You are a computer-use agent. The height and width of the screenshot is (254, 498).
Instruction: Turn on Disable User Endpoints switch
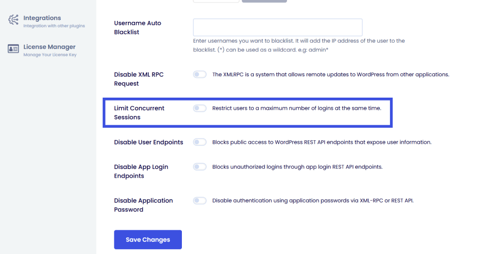click(200, 142)
